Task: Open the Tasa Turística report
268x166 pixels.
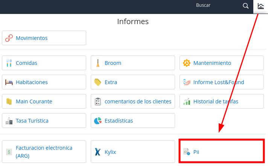Action: 44,121
